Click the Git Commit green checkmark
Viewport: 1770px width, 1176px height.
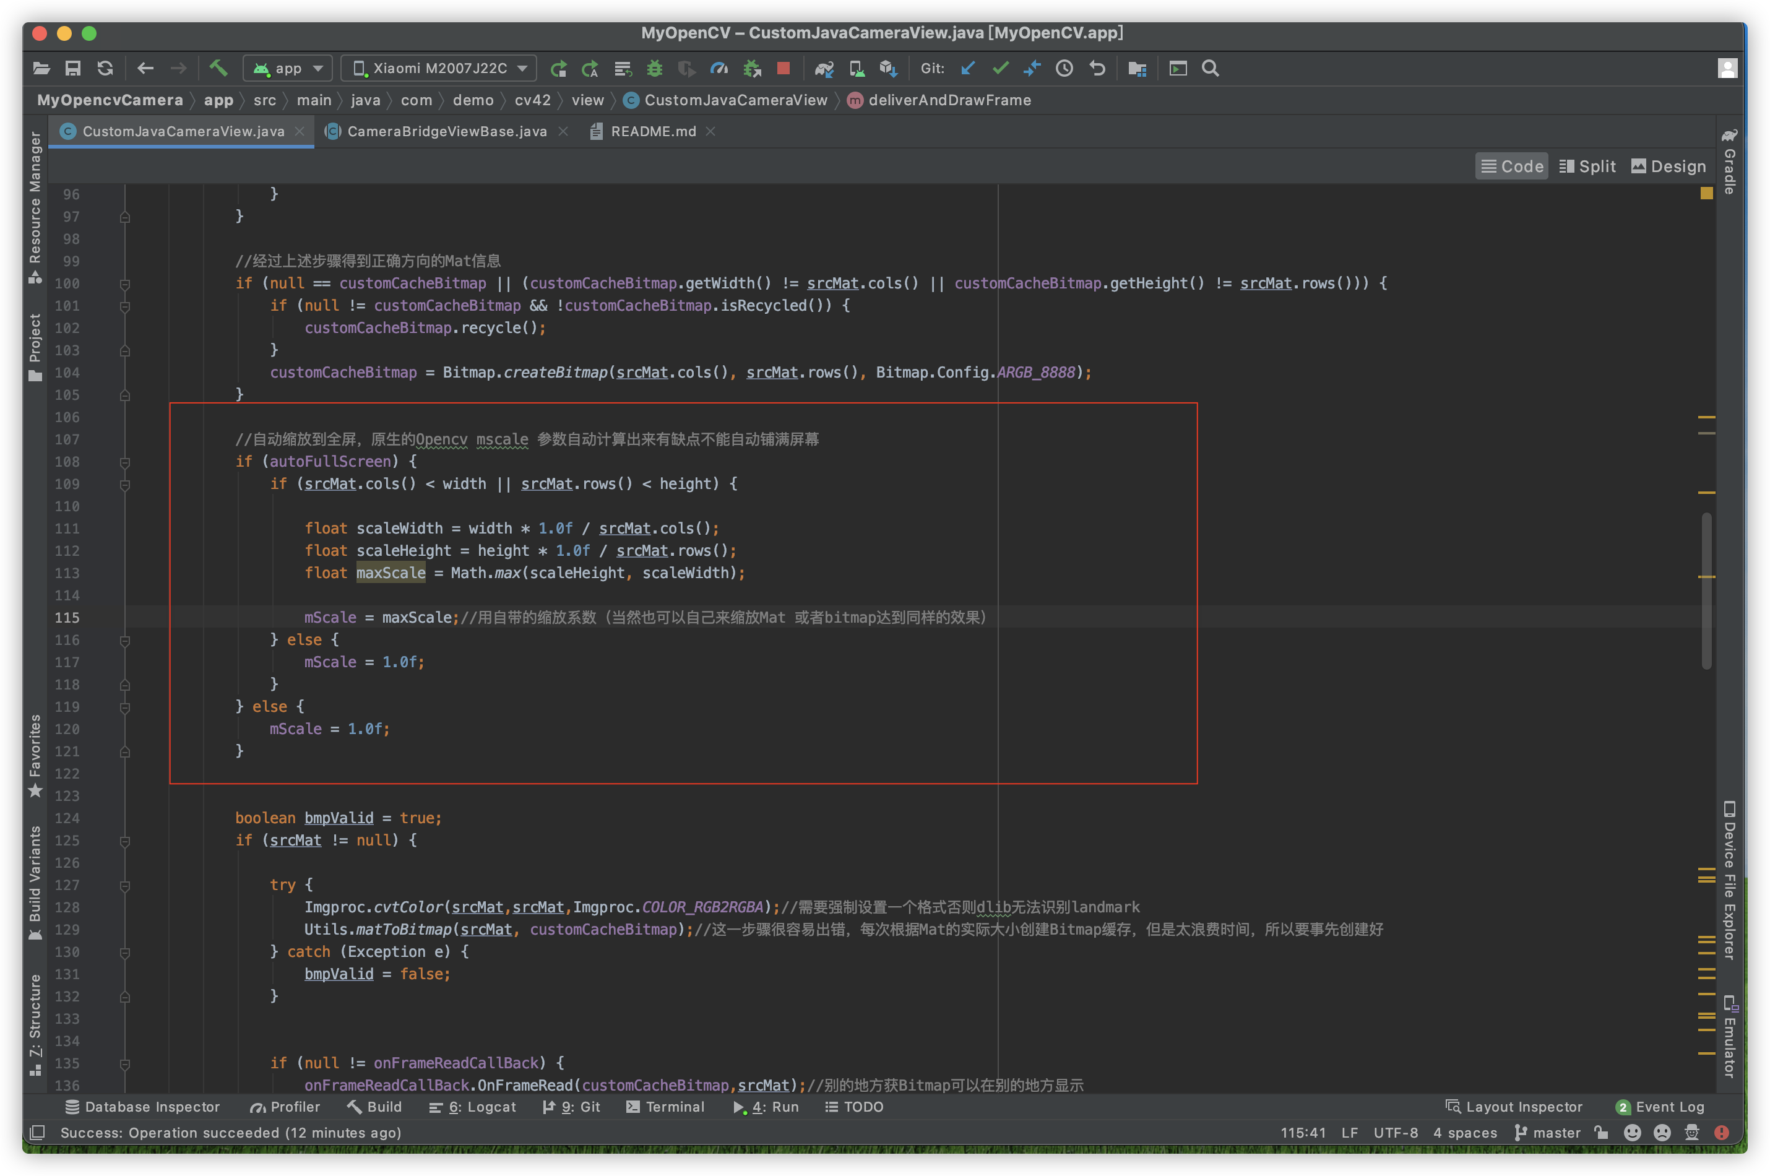1000,68
